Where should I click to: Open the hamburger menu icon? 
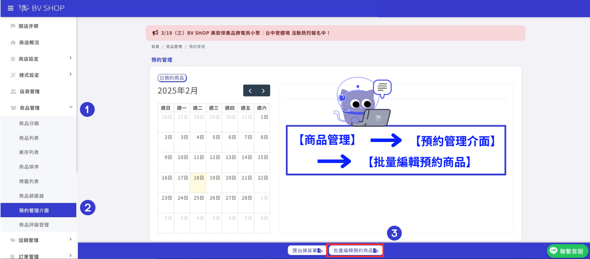point(10,8)
